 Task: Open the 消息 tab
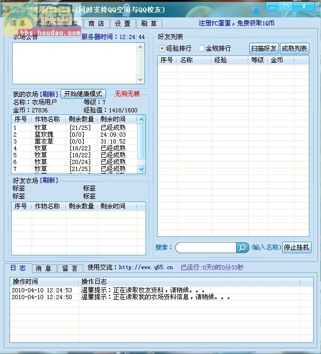[43, 269]
